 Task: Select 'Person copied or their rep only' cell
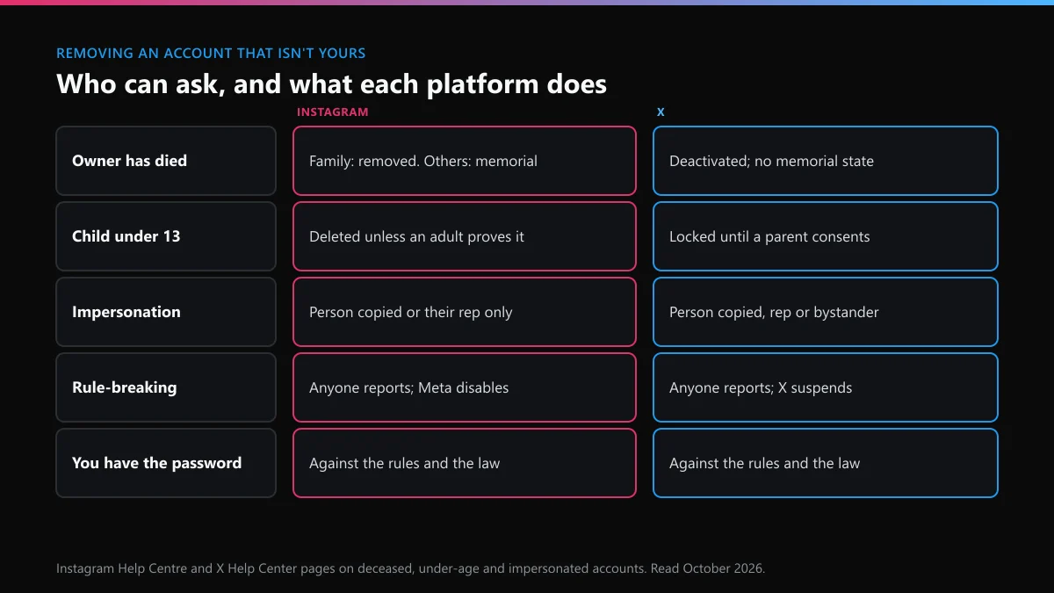(465, 312)
